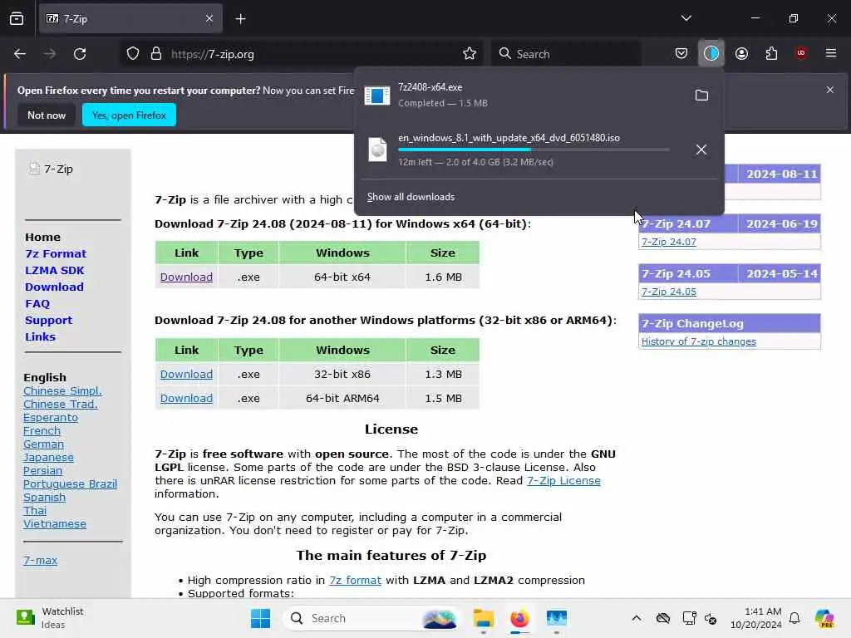Switch language to French
851x638 pixels.
(x=42, y=431)
